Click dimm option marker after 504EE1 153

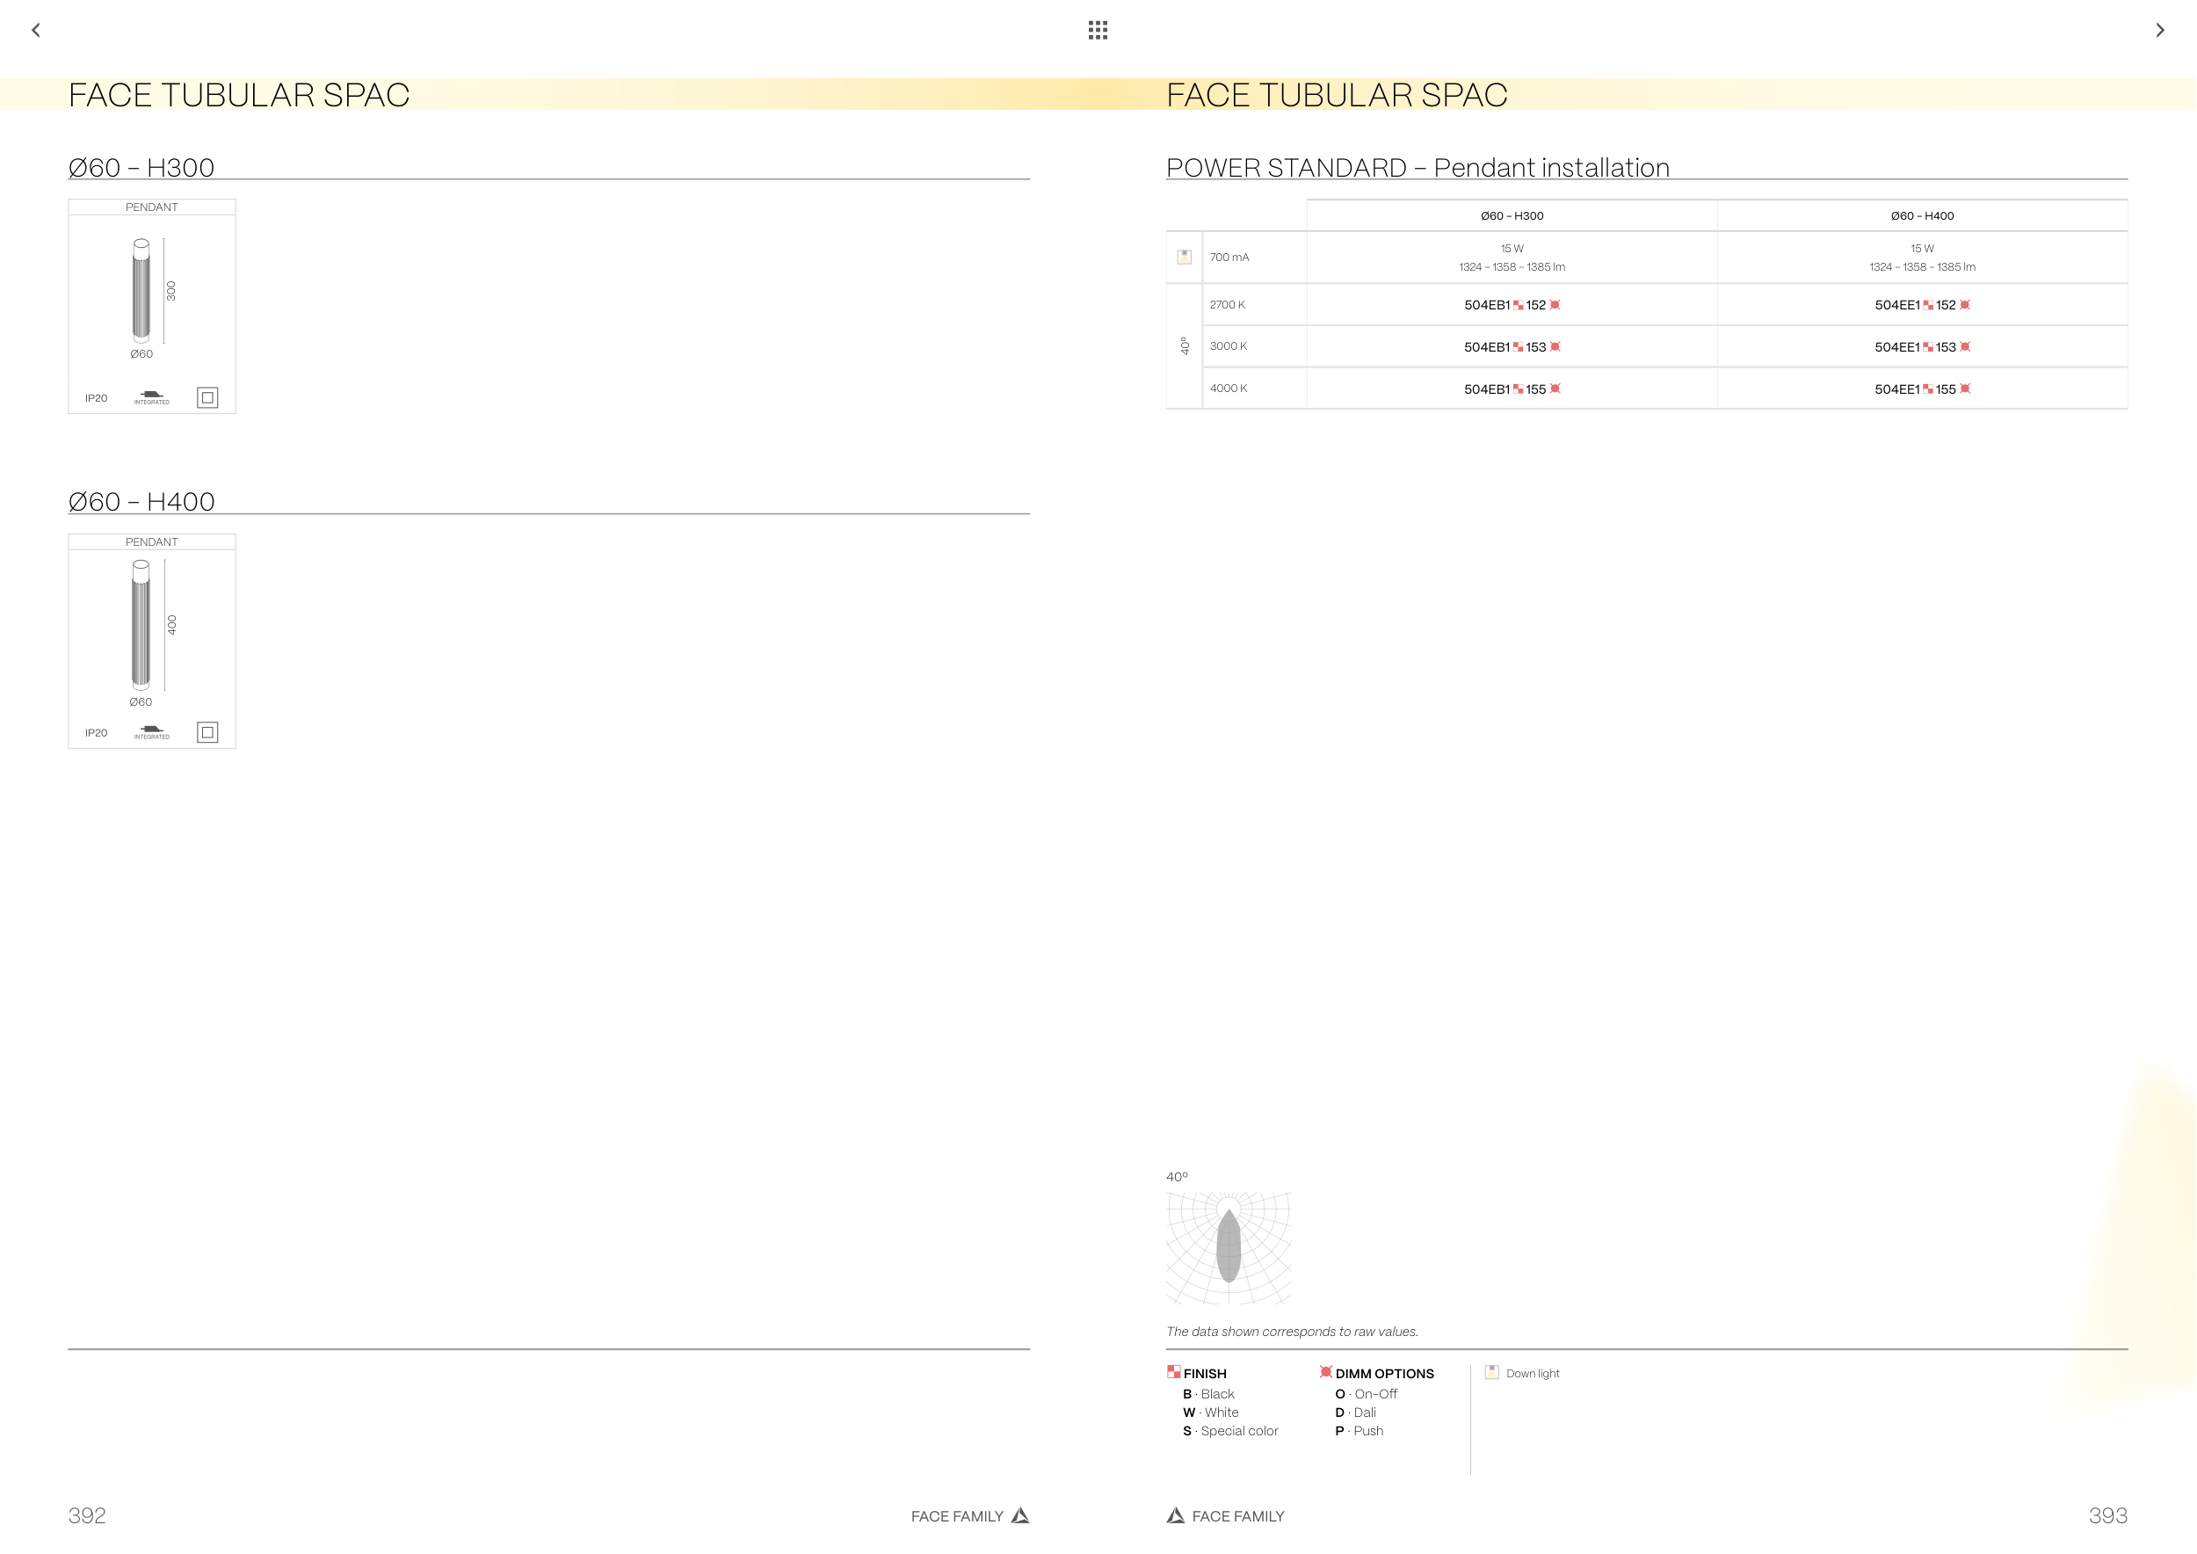click(1964, 347)
